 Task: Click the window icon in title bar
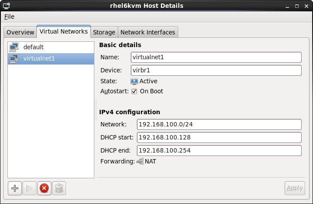[7, 6]
